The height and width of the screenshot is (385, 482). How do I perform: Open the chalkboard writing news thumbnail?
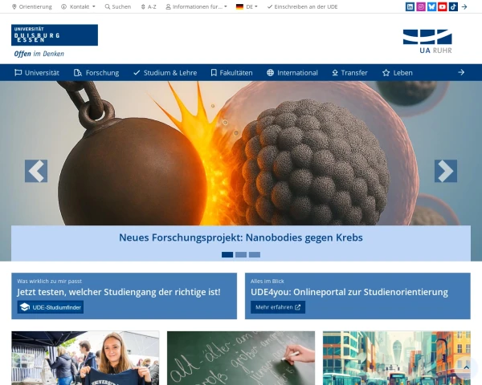241,358
